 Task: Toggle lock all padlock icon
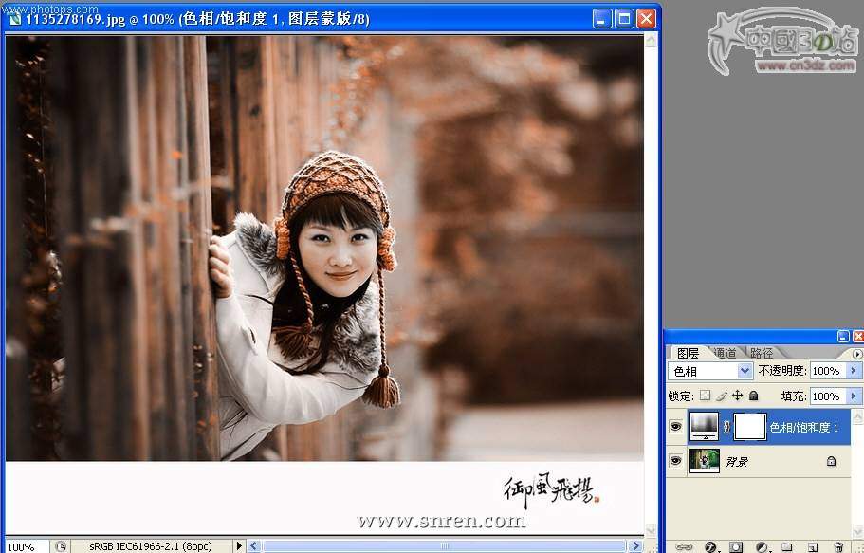[x=754, y=396]
